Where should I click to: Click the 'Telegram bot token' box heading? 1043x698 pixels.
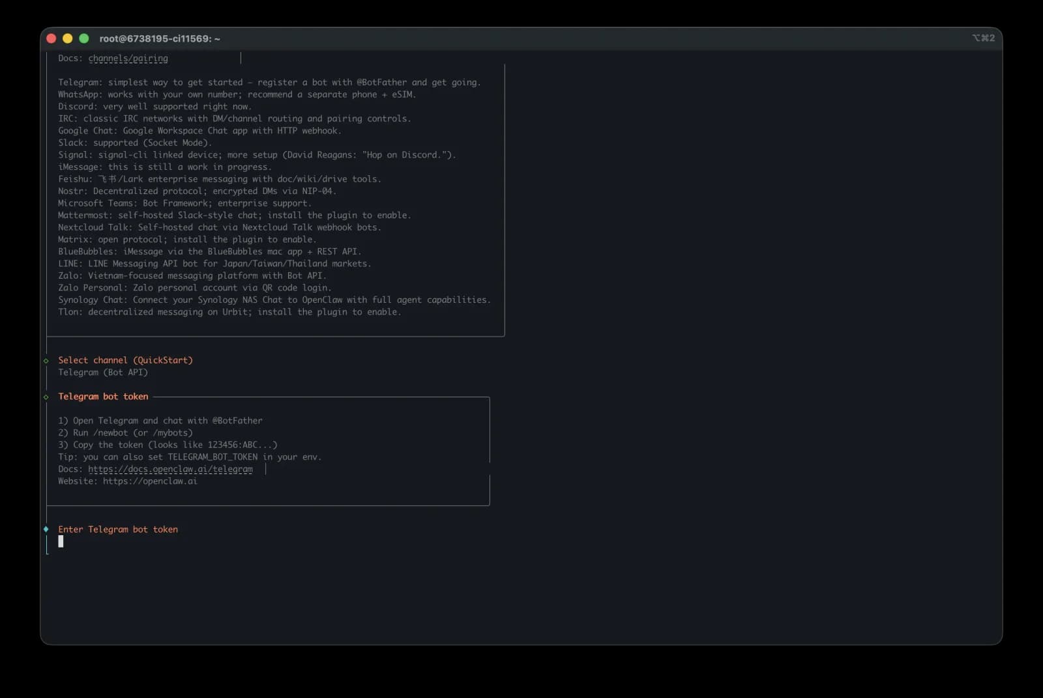[103, 397]
